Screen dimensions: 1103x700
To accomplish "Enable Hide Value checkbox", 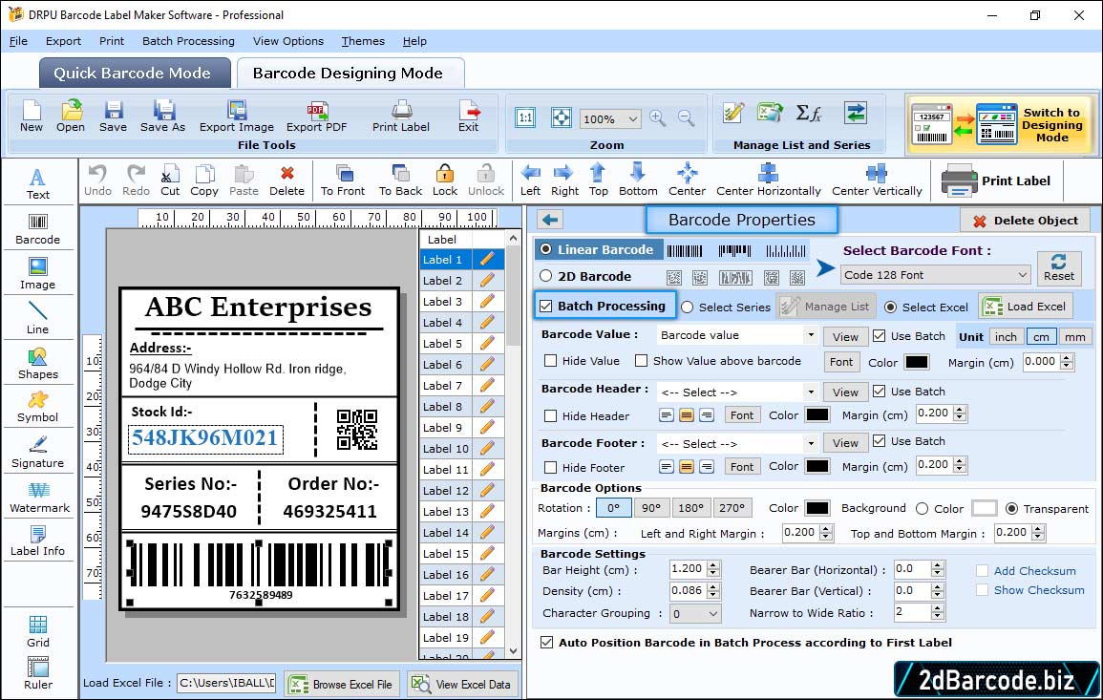I will [x=551, y=361].
